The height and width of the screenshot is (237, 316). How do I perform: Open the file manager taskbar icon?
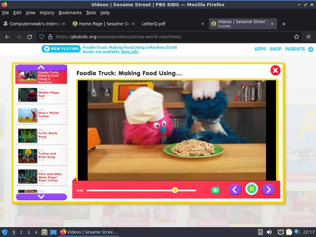44,232
